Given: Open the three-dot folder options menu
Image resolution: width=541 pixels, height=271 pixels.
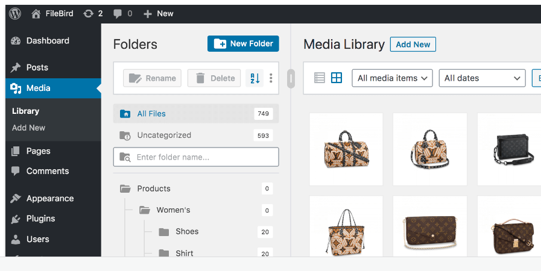Looking at the screenshot, I should pos(271,78).
